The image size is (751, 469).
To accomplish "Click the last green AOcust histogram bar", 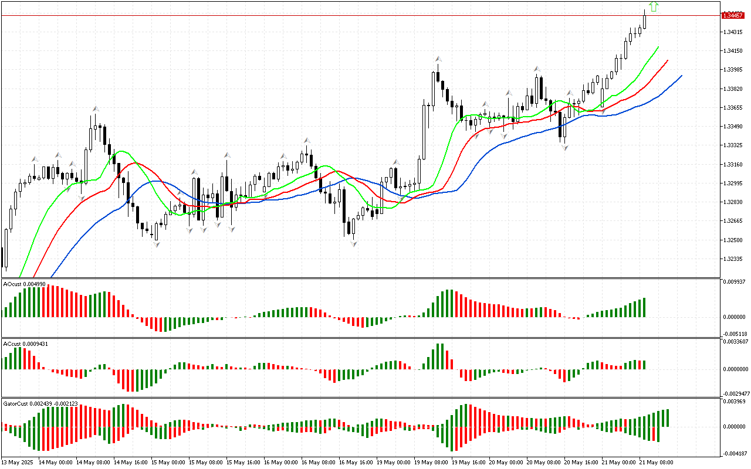I will tap(644, 307).
